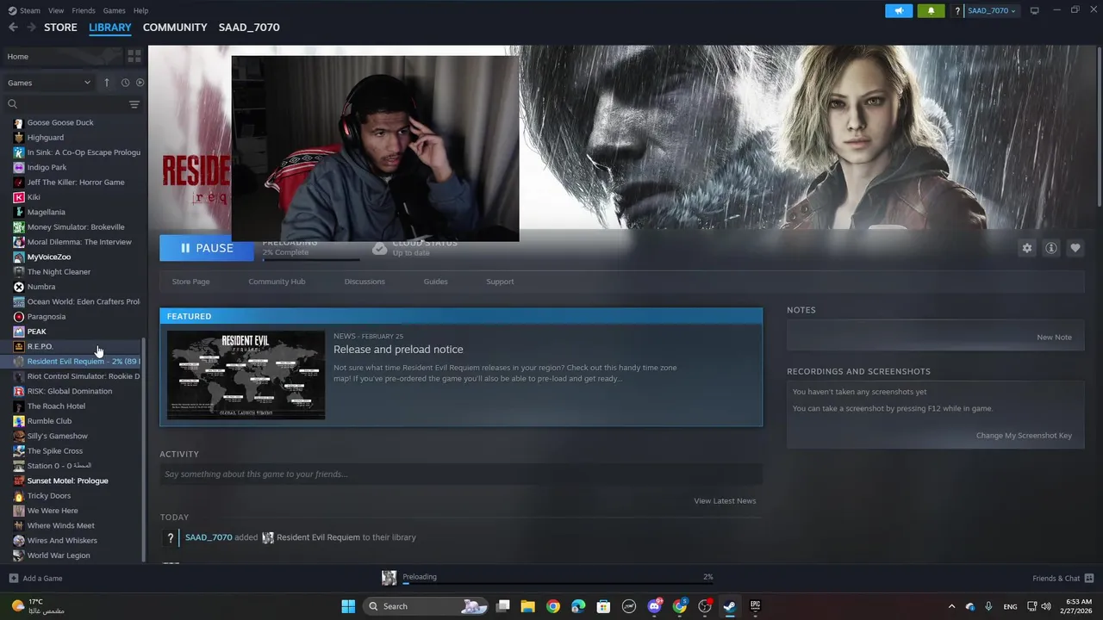Click the library search magnifier icon

13,104
